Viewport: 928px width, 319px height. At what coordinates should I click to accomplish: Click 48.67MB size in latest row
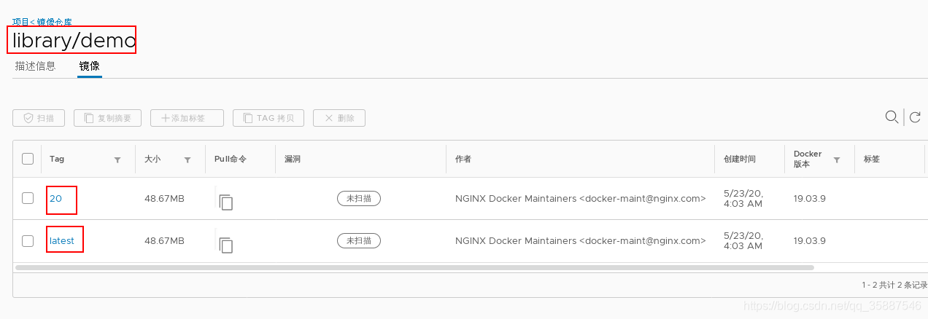(164, 240)
